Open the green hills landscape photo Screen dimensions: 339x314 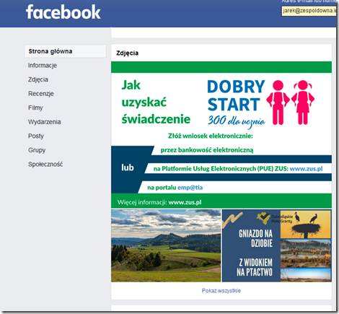166,245
